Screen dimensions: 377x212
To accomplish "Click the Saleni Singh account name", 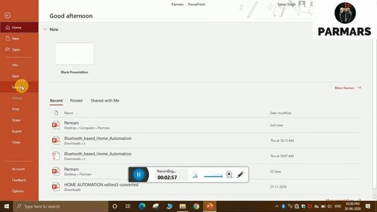I will coord(286,4).
